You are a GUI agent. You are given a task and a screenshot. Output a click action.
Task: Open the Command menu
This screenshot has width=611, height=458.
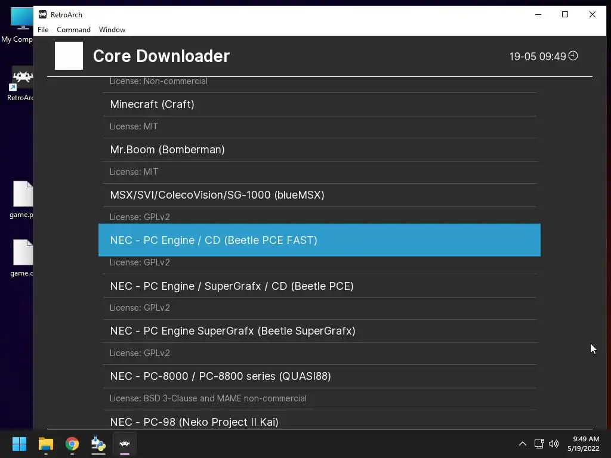pos(73,30)
